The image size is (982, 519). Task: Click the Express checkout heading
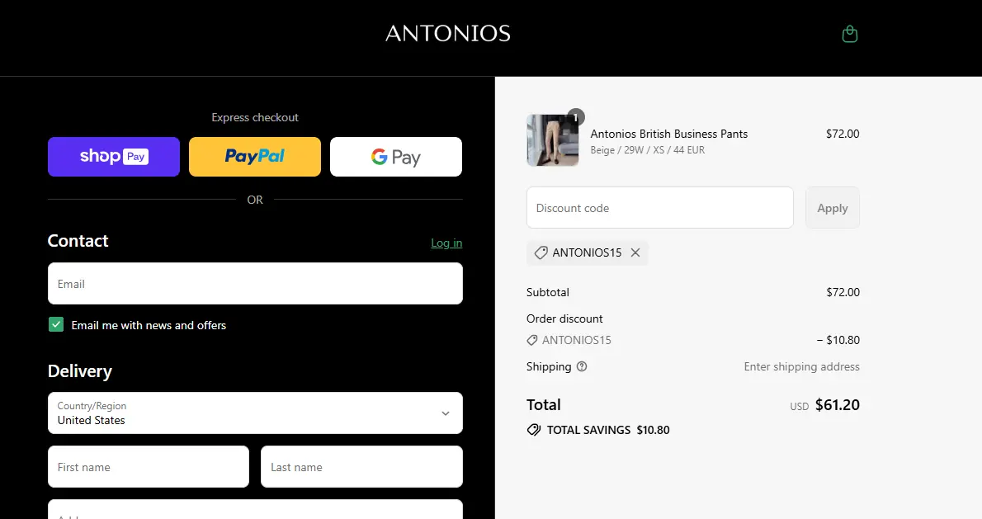point(255,118)
